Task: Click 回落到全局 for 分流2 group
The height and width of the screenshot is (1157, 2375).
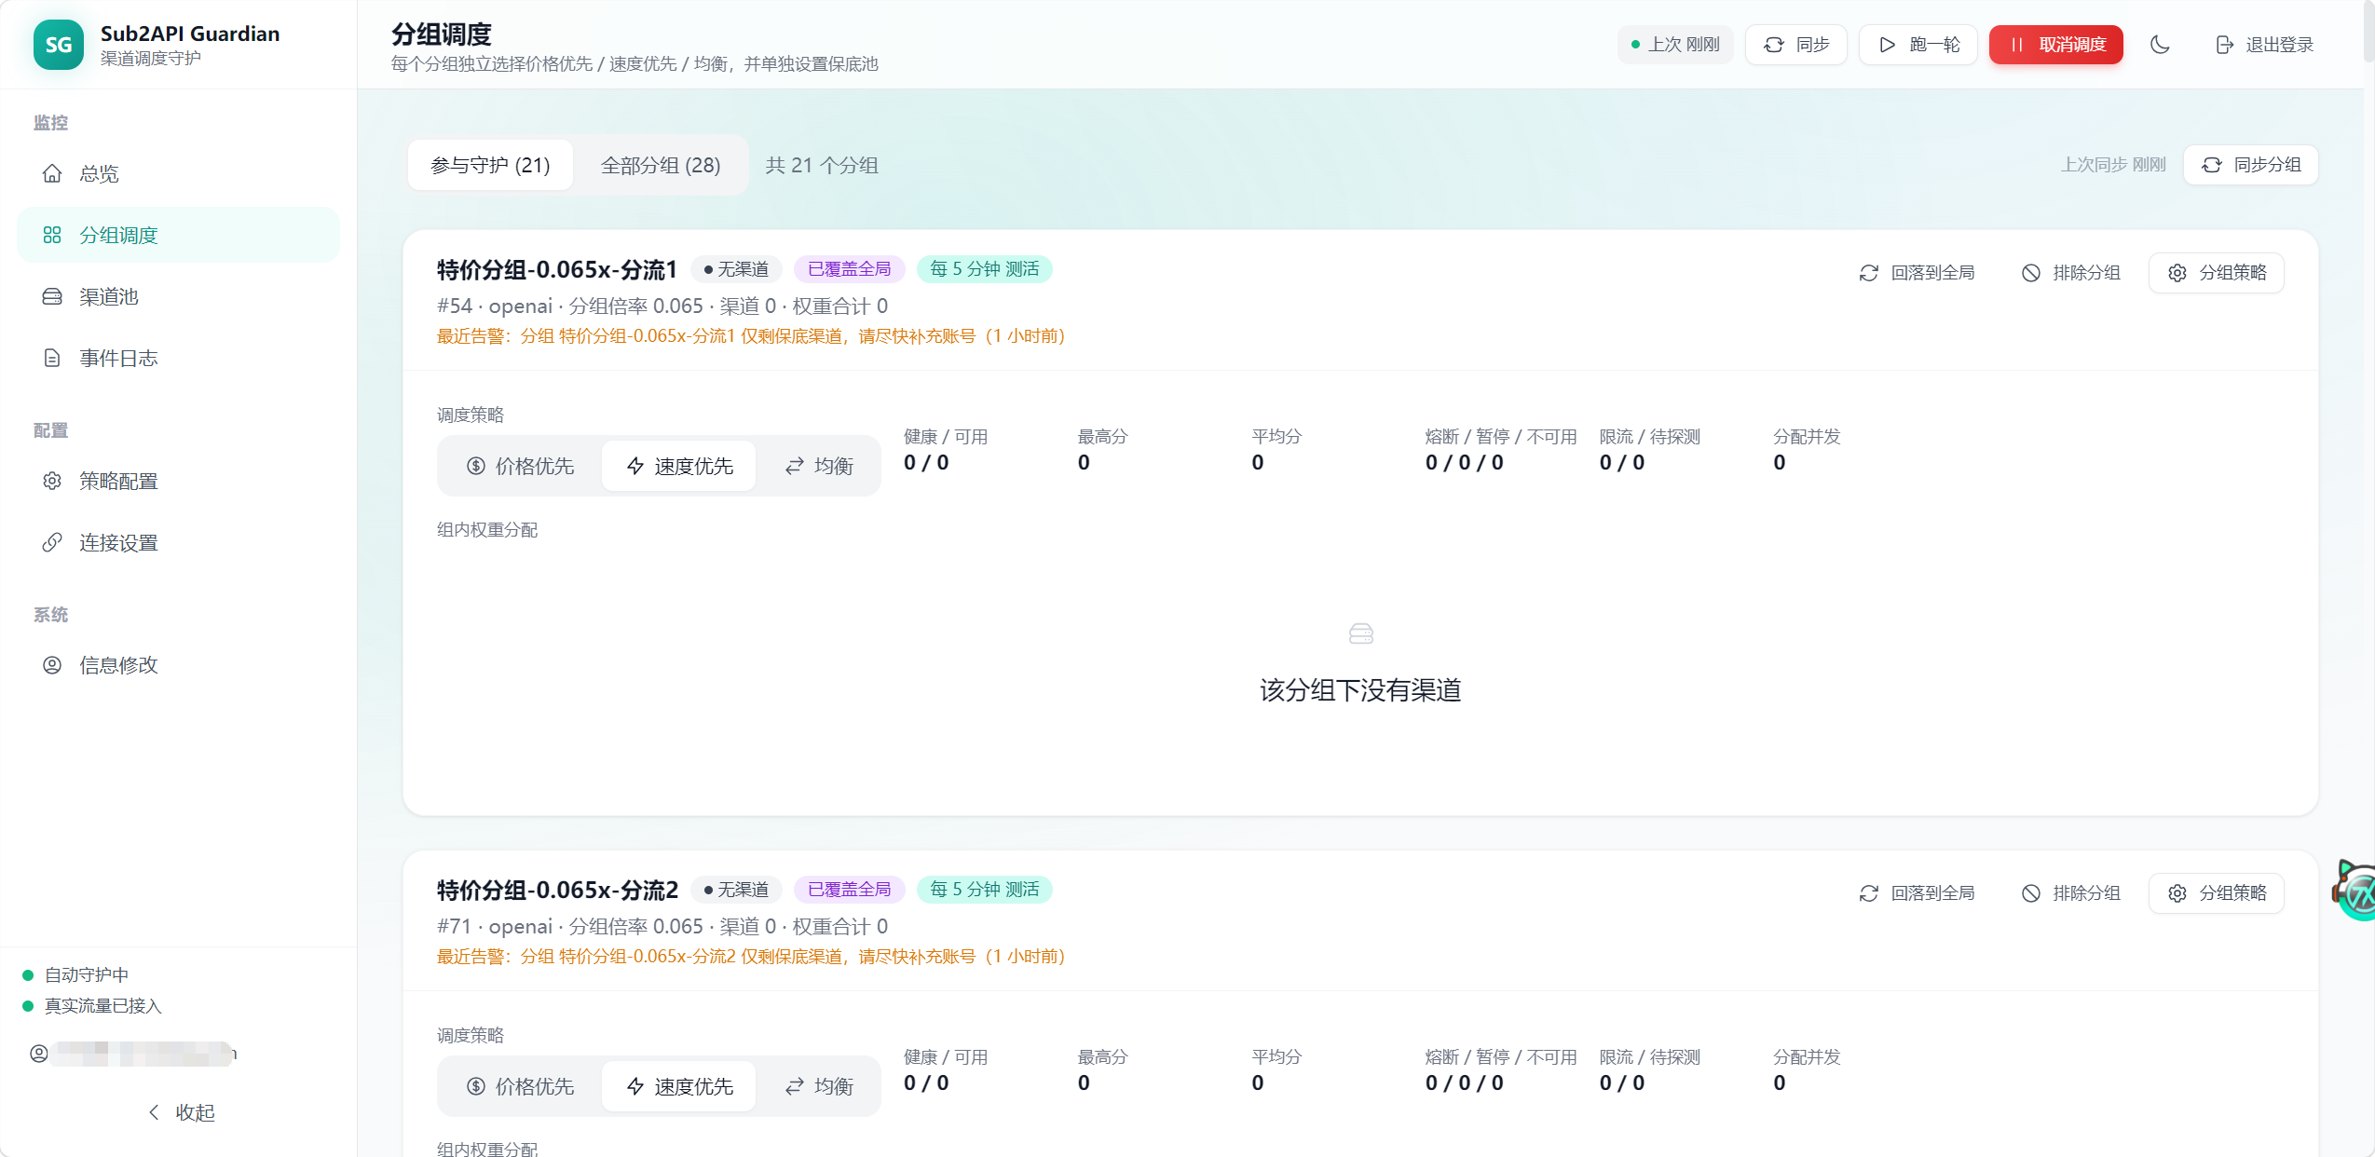Action: click(x=1917, y=893)
